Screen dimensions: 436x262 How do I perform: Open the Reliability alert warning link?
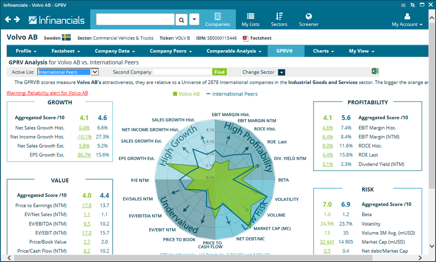point(47,93)
